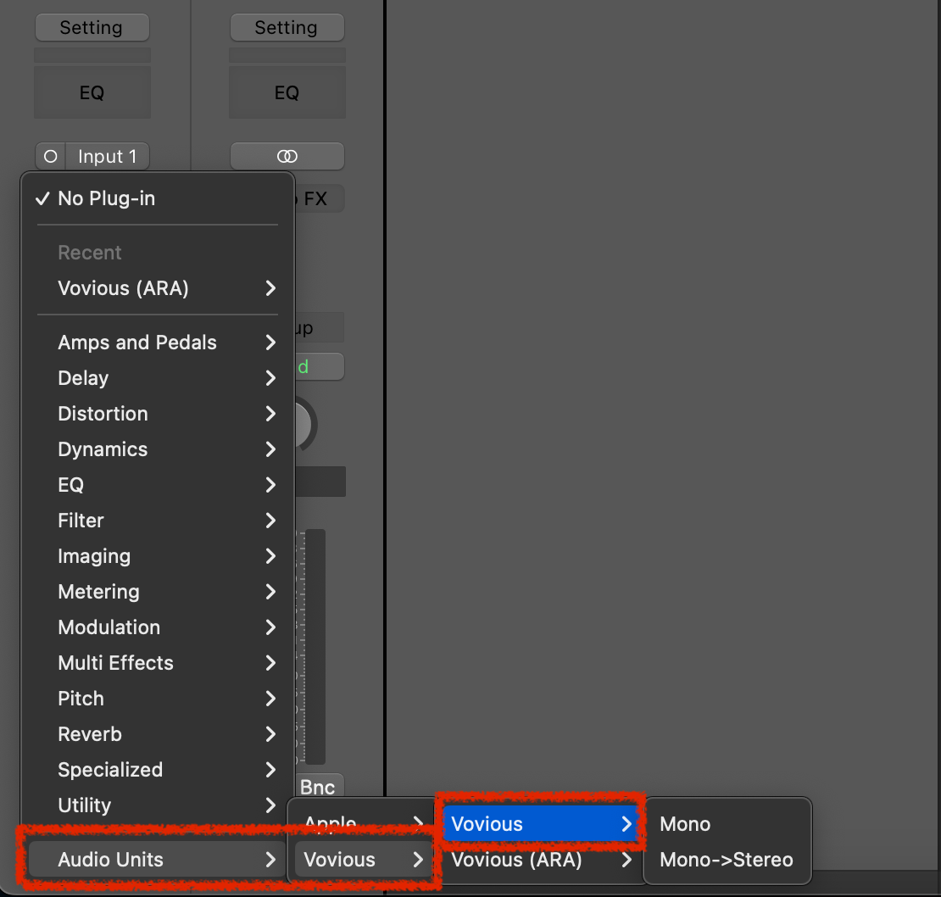Select the No Plug-in option
The width and height of the screenshot is (941, 897).
(x=106, y=198)
